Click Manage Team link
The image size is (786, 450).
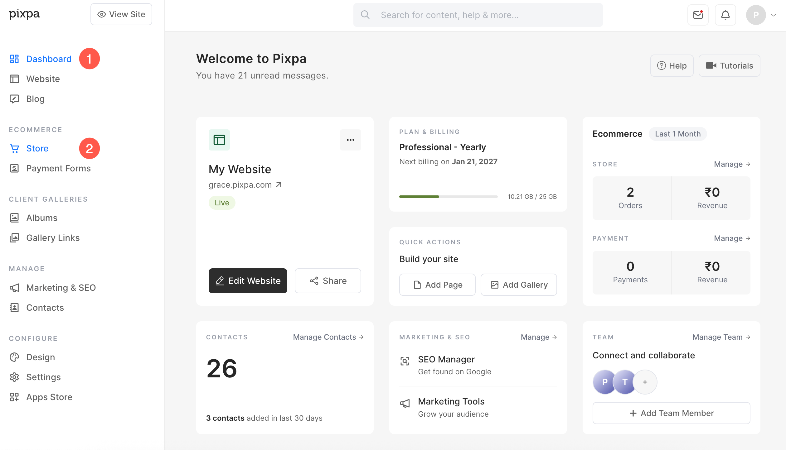click(721, 337)
